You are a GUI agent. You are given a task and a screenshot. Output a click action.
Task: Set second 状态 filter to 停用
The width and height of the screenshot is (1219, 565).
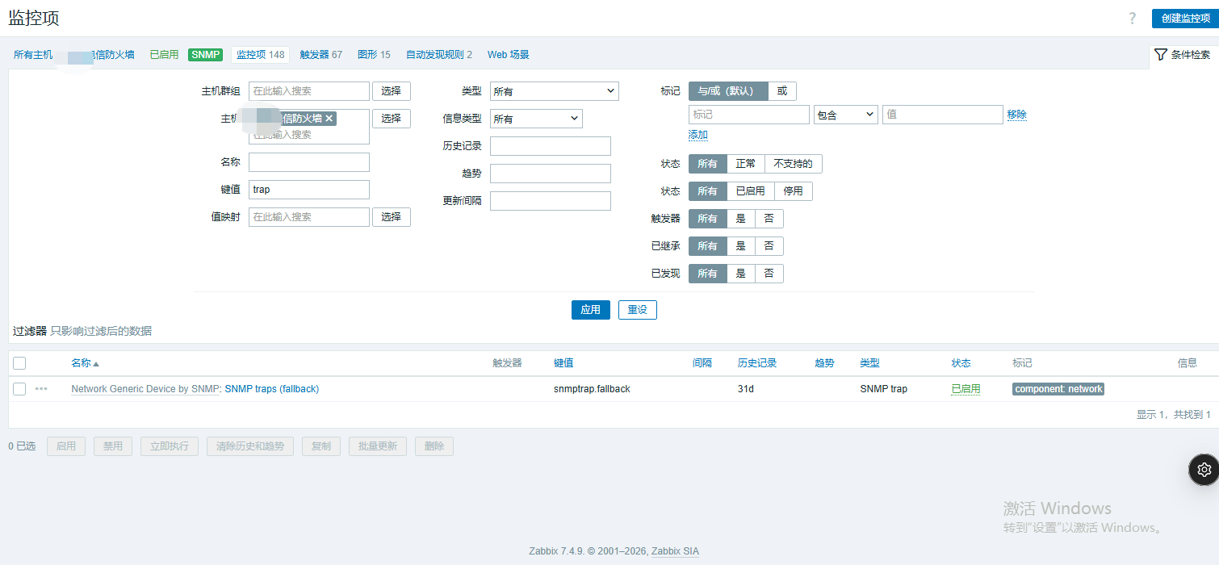pos(794,191)
